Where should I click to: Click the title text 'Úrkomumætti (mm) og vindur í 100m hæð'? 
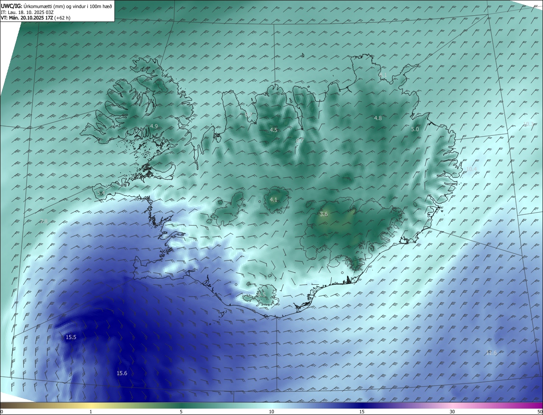[x=68, y=6]
